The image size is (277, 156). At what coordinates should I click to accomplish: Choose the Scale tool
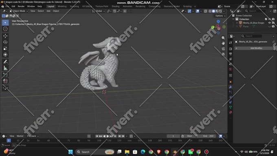pyautogui.click(x=5, y=48)
